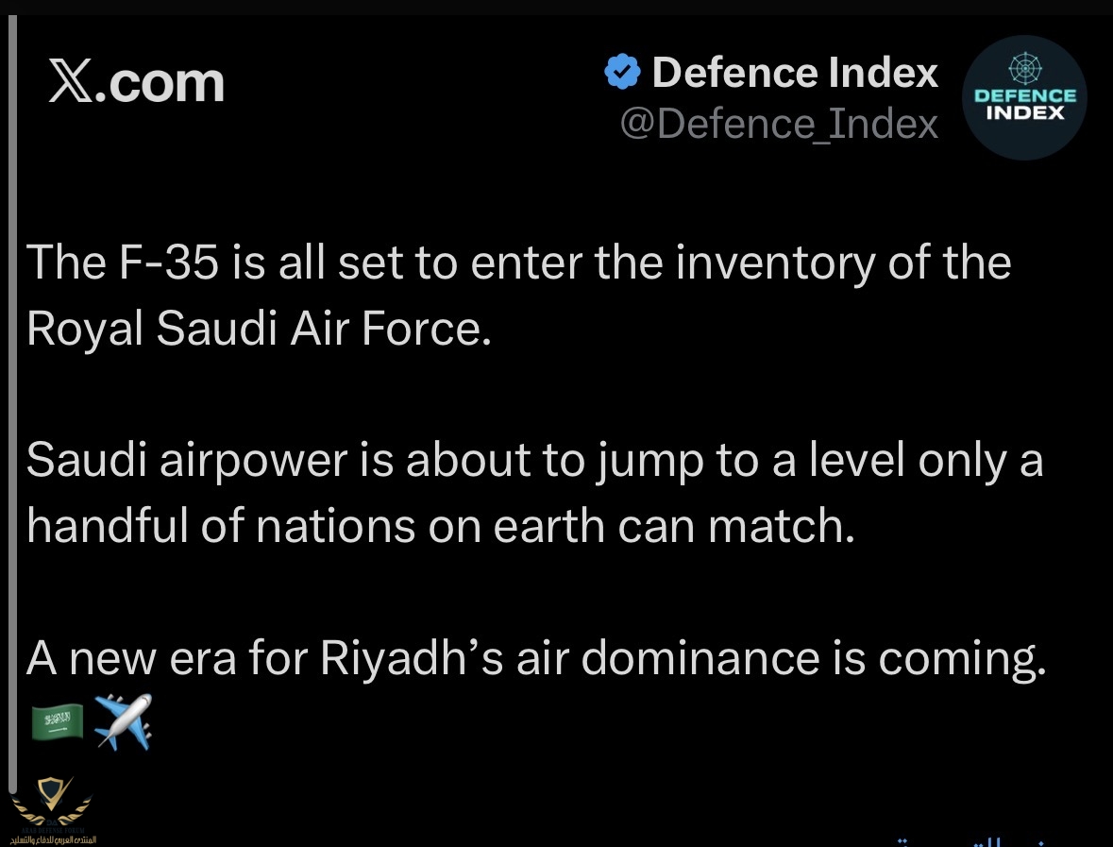
Task: Open the @Defence_Index handle link
Action: click(x=779, y=124)
